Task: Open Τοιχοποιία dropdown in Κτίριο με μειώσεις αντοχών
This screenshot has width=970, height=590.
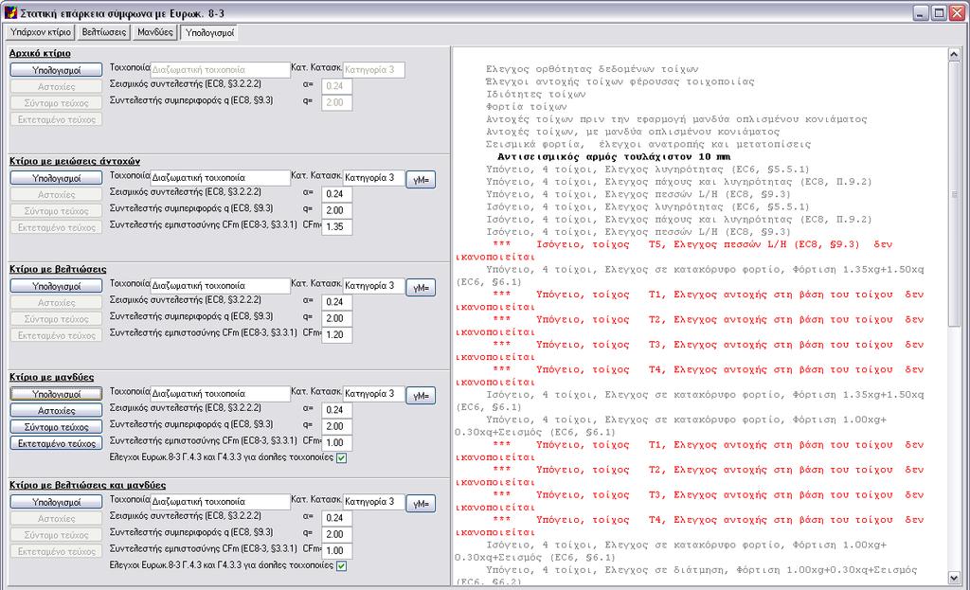Action: pyautogui.click(x=220, y=177)
